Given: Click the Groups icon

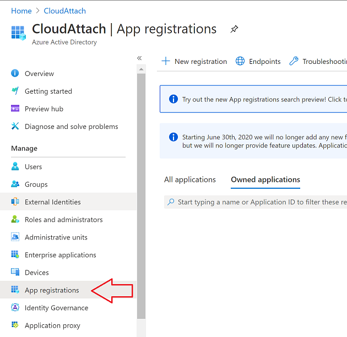Looking at the screenshot, I should [15, 184].
